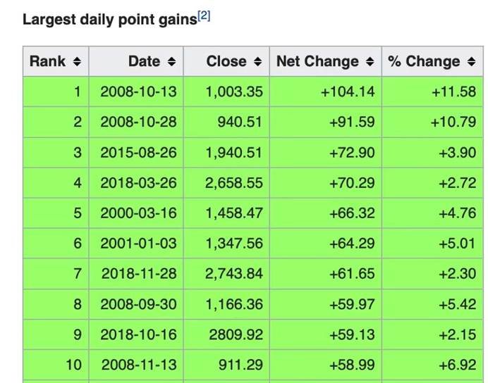Open citation reference [2] link
The image size is (488, 383).
204,17
